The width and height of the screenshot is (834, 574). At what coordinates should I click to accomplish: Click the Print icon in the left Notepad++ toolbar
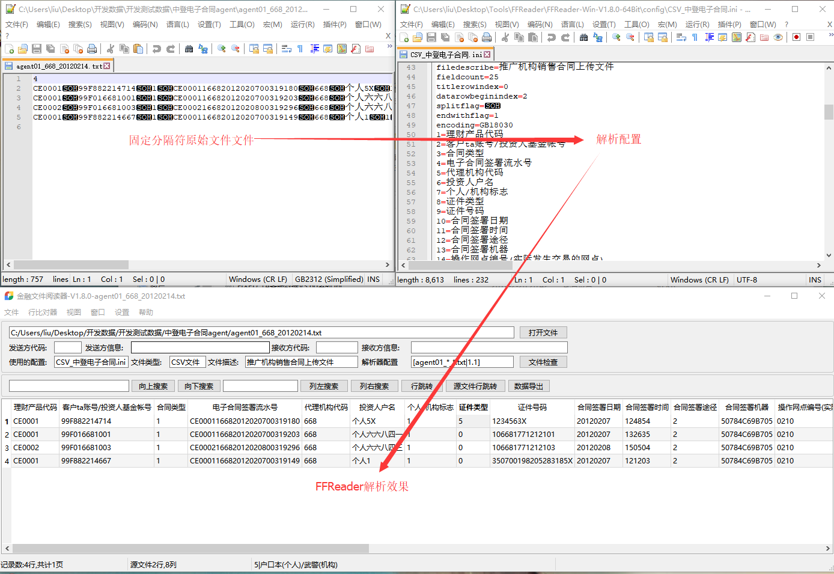click(92, 49)
